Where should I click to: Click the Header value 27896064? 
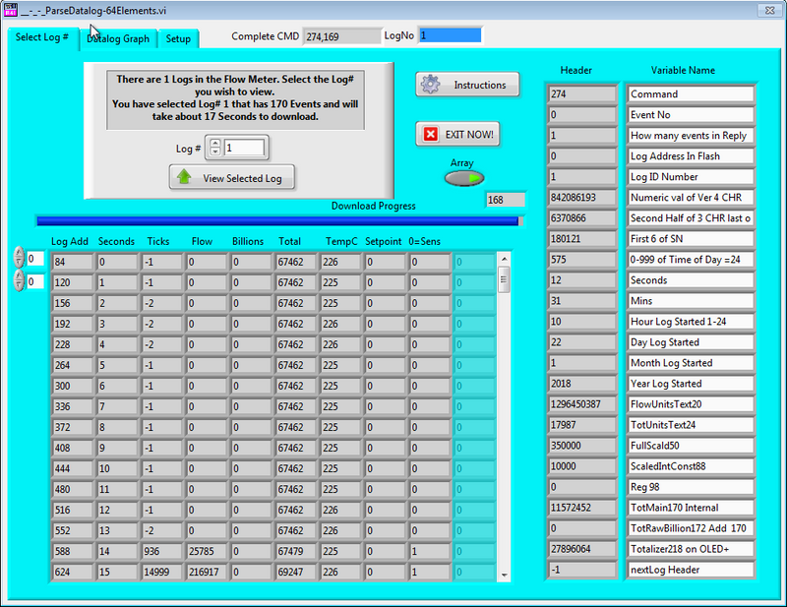(582, 549)
